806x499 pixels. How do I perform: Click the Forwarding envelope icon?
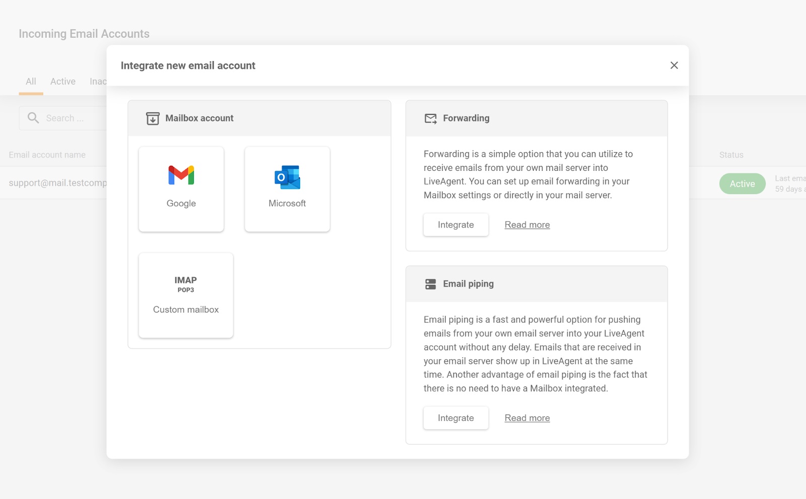click(x=430, y=118)
